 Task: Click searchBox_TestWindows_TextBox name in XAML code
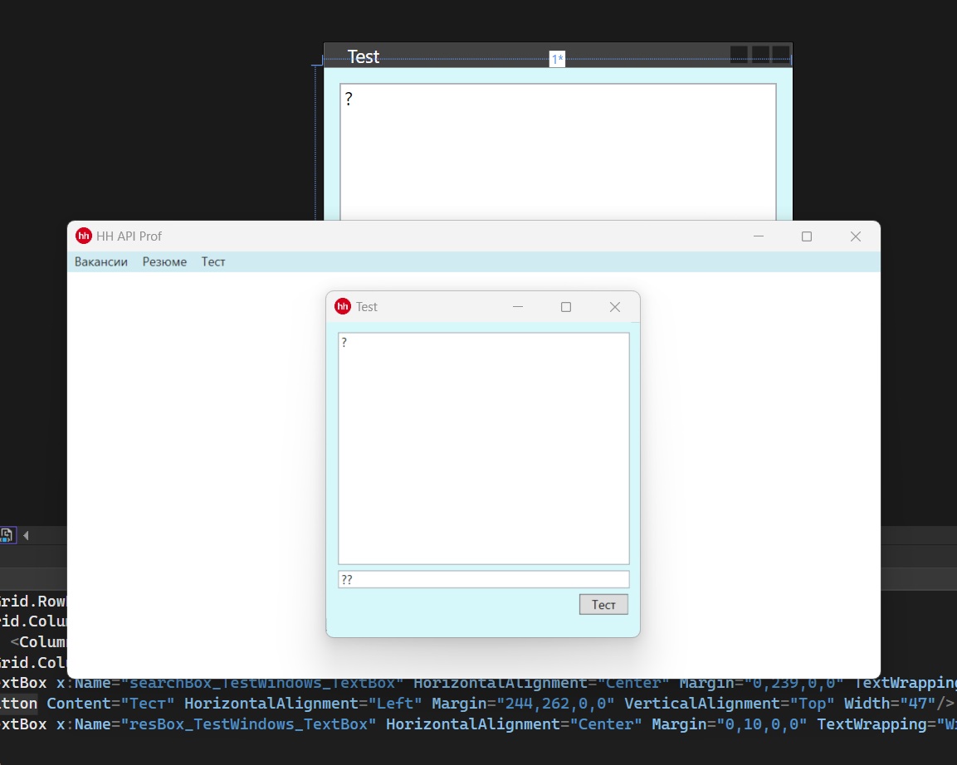coord(262,683)
